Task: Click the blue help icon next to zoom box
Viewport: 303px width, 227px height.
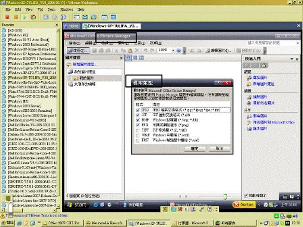Action: click(179, 51)
